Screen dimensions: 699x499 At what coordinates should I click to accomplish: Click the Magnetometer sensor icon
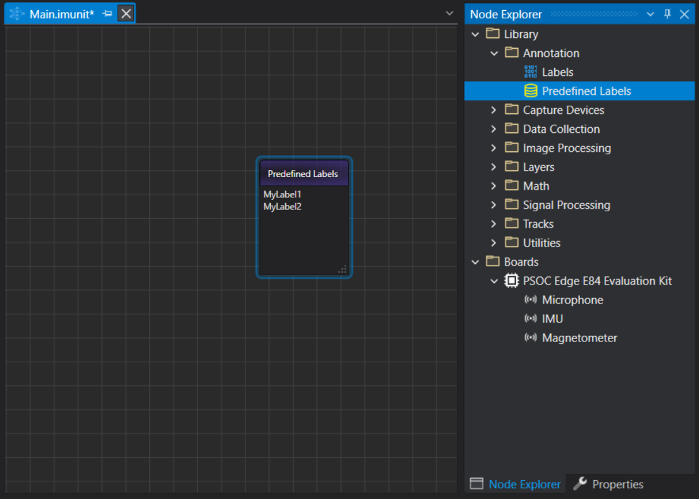(x=531, y=338)
